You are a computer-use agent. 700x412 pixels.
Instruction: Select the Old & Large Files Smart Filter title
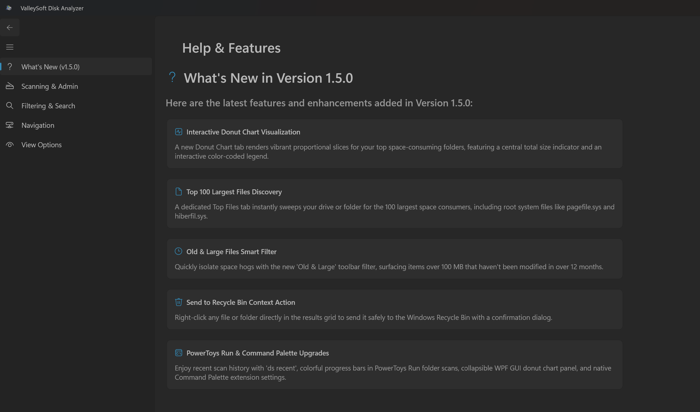(231, 252)
